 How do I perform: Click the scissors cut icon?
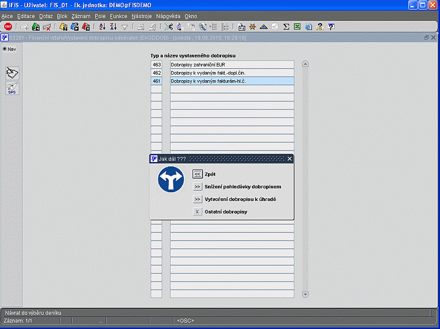coord(169,26)
